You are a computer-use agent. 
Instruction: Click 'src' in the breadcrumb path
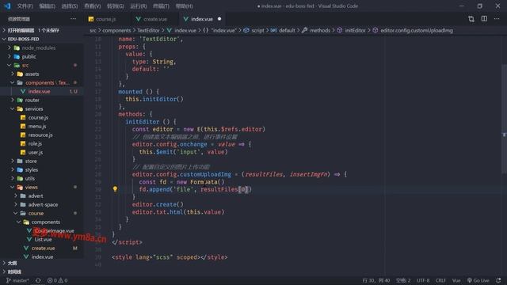click(x=93, y=30)
